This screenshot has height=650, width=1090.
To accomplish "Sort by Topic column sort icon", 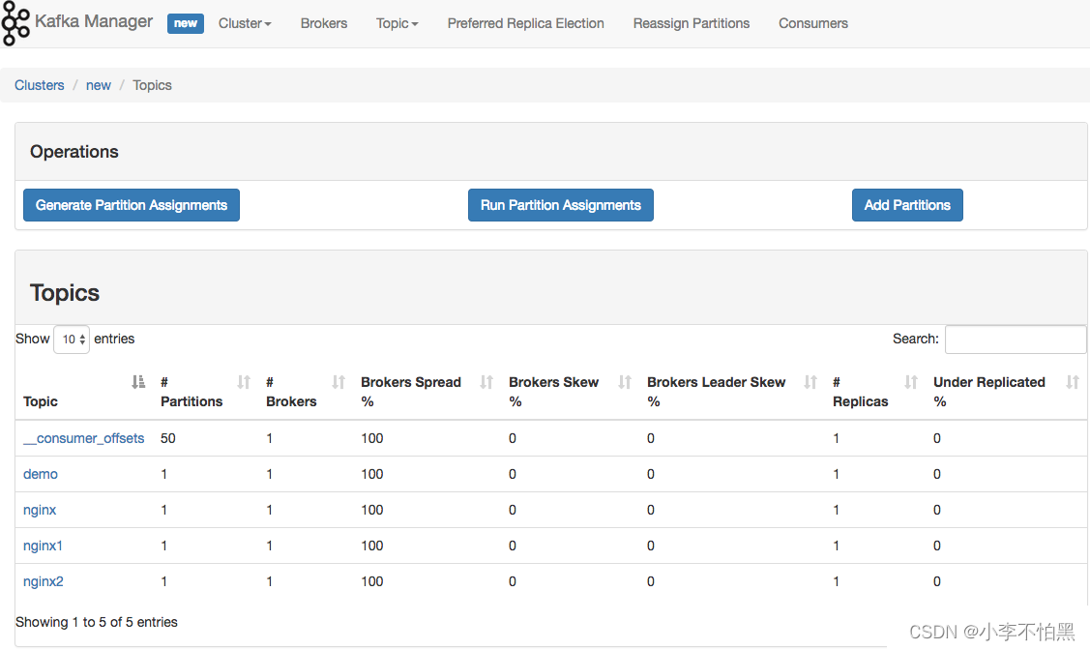I will (x=138, y=382).
